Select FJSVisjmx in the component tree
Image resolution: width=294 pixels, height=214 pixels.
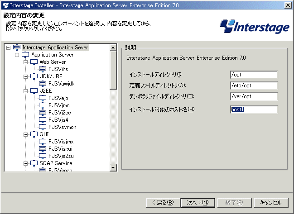(61, 142)
